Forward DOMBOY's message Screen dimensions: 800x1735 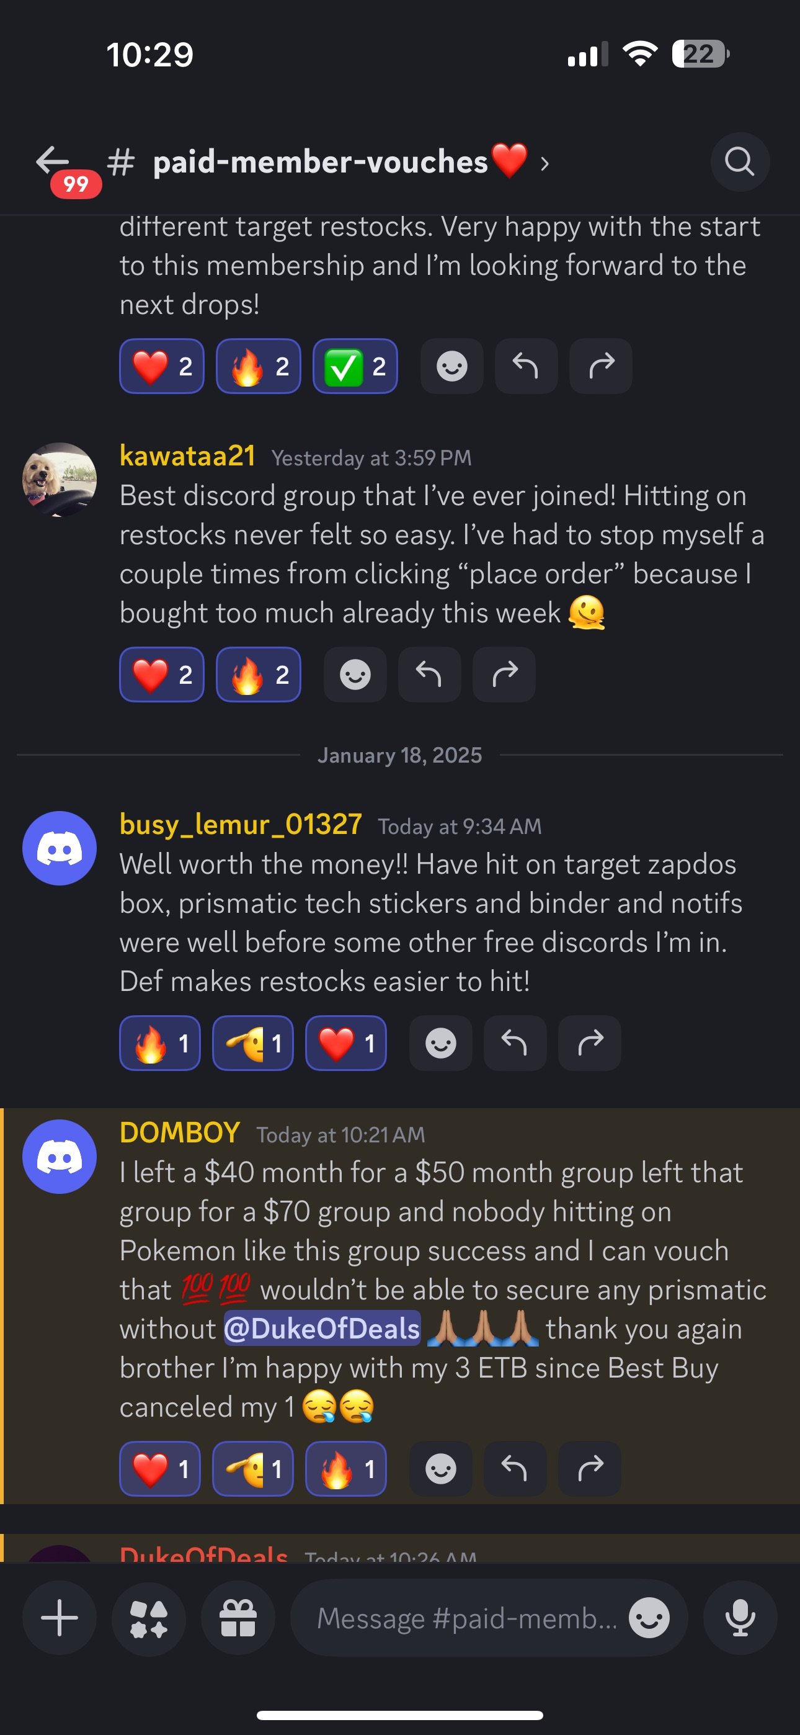(590, 1468)
